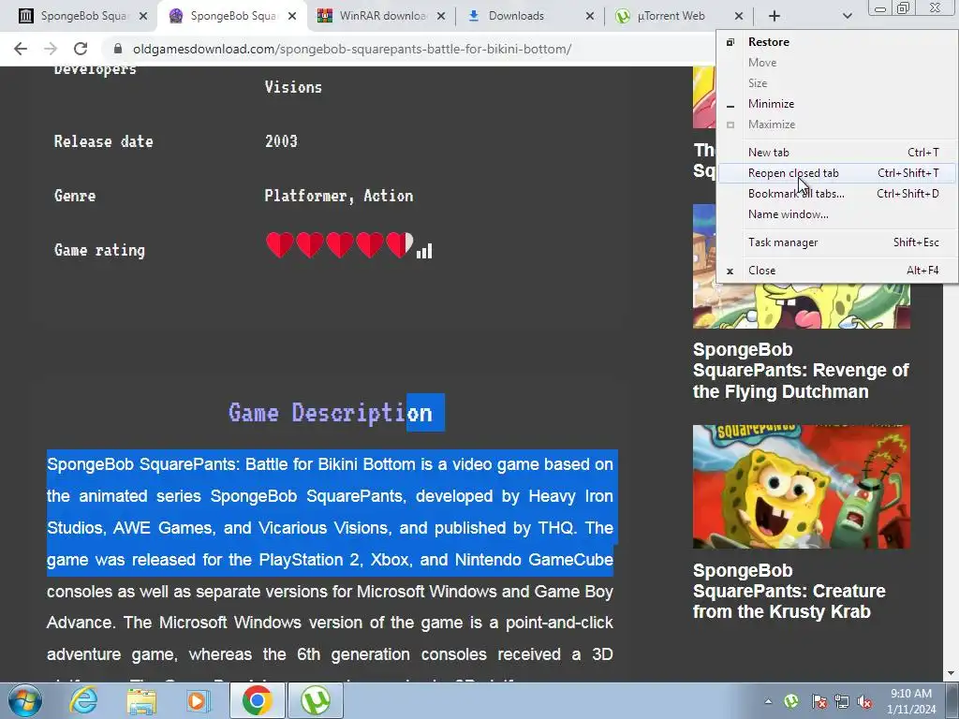Close the first SpongeBob tab
Viewport: 959px width, 719px height.
pos(143,17)
